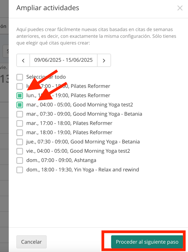Screen dimensions: 188x252
Task: Select mar. 07:30 Good Morning Yoga - Betania
Action: [x=20, y=114]
